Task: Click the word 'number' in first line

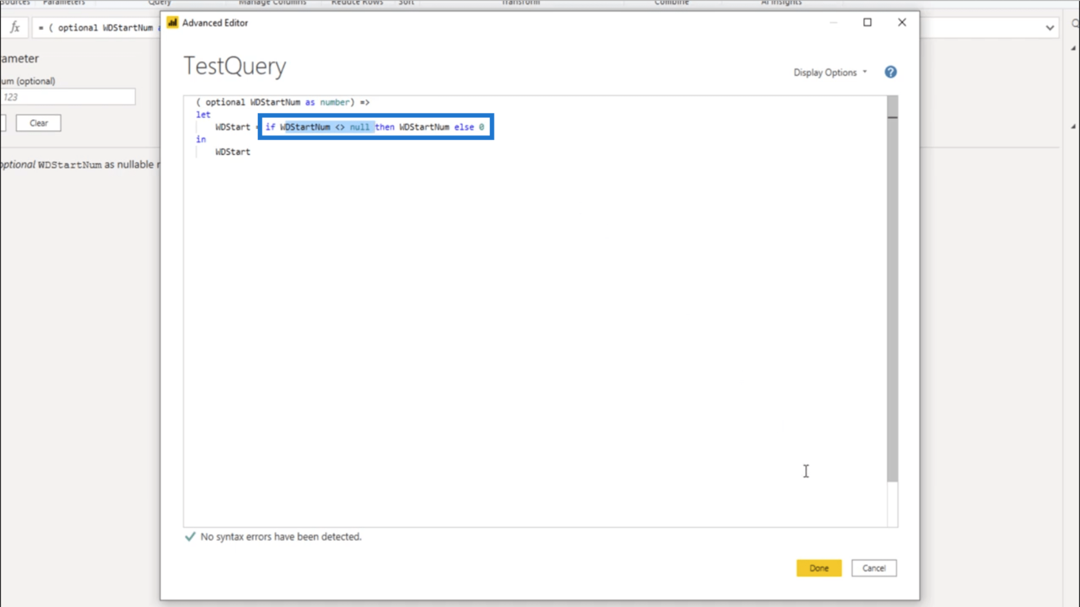Action: pyautogui.click(x=335, y=102)
